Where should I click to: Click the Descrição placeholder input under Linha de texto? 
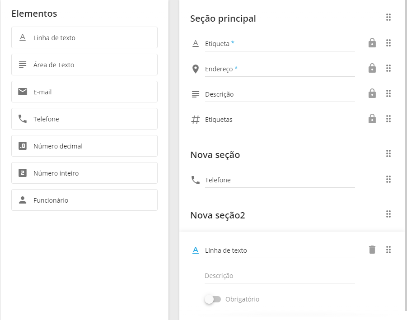279,276
